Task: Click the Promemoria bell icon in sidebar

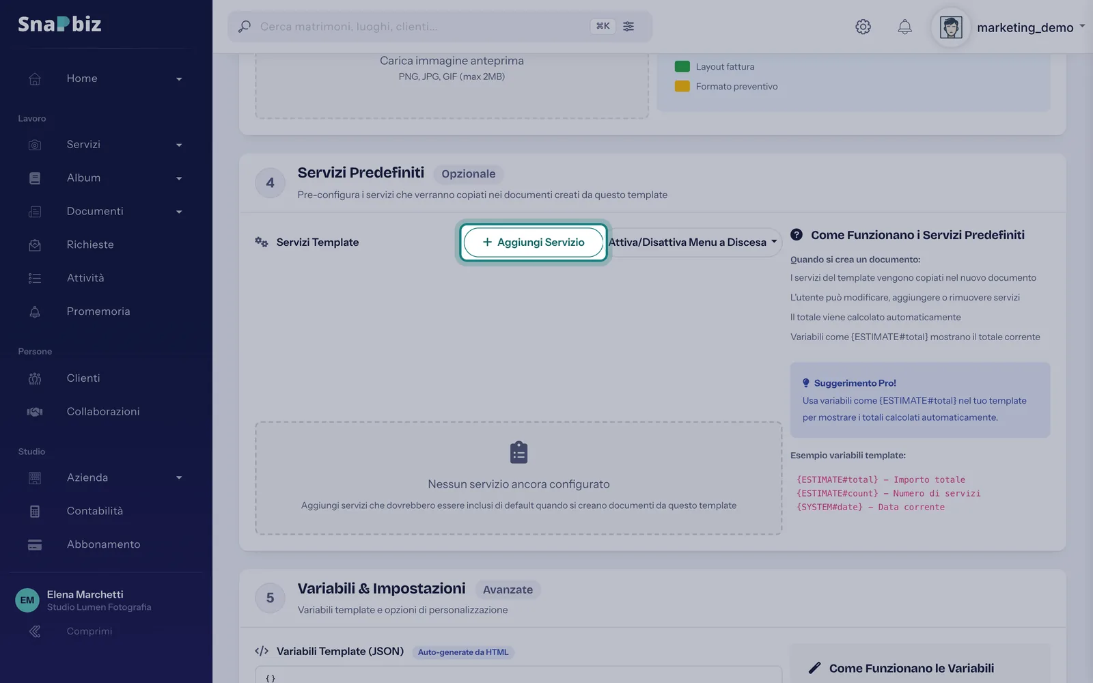Action: click(x=35, y=312)
